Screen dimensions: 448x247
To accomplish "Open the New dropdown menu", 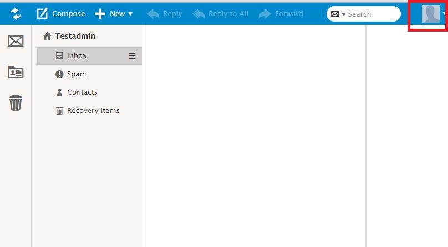I will click(114, 13).
